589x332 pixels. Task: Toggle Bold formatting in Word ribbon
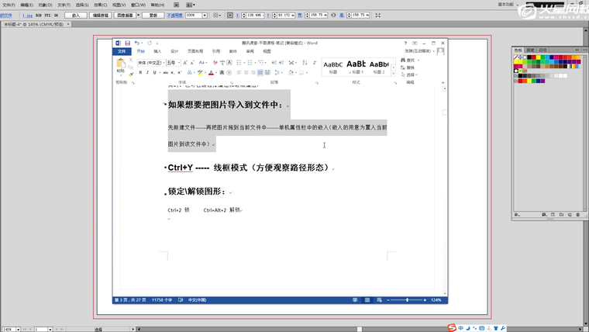point(141,72)
